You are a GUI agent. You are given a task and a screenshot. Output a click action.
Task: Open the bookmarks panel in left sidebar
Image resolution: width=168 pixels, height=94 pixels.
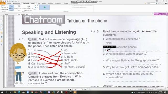2,21
